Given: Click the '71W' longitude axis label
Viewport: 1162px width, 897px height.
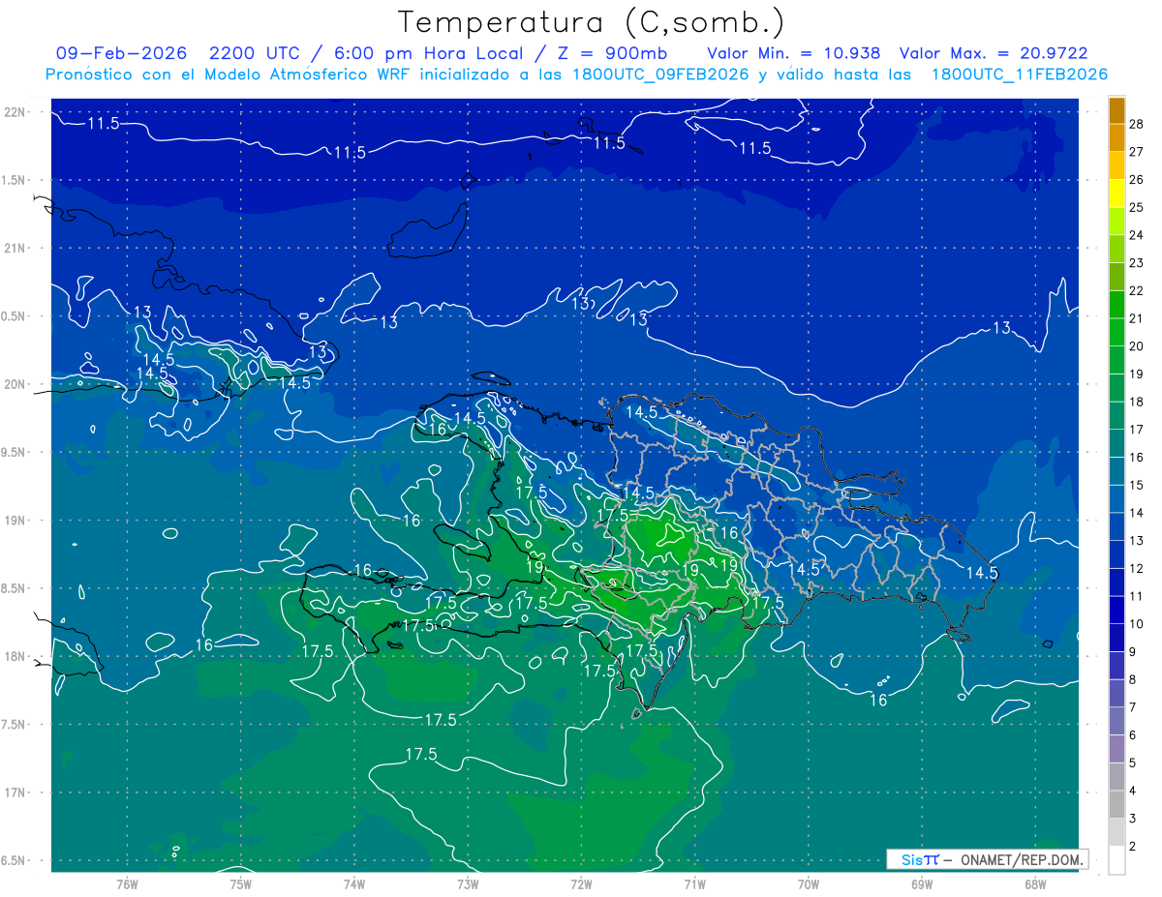Looking at the screenshot, I should tap(694, 883).
